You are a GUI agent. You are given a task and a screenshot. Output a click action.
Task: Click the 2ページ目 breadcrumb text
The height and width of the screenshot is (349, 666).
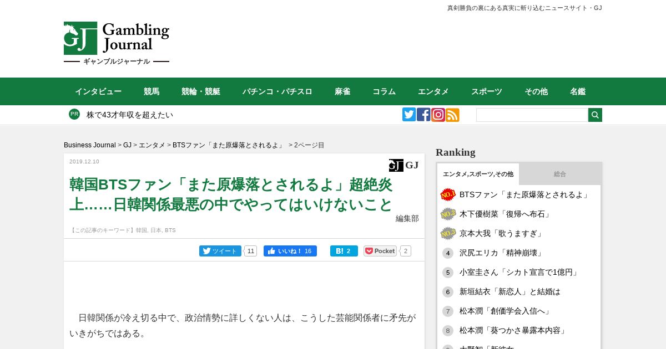pyautogui.click(x=309, y=145)
